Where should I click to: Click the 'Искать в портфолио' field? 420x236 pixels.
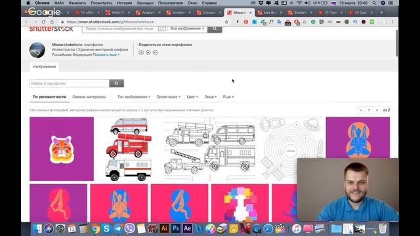(69, 83)
